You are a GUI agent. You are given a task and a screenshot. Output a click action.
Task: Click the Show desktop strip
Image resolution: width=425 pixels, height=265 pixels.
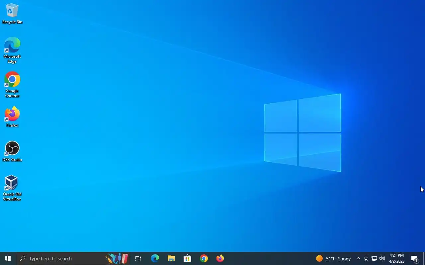point(424,258)
